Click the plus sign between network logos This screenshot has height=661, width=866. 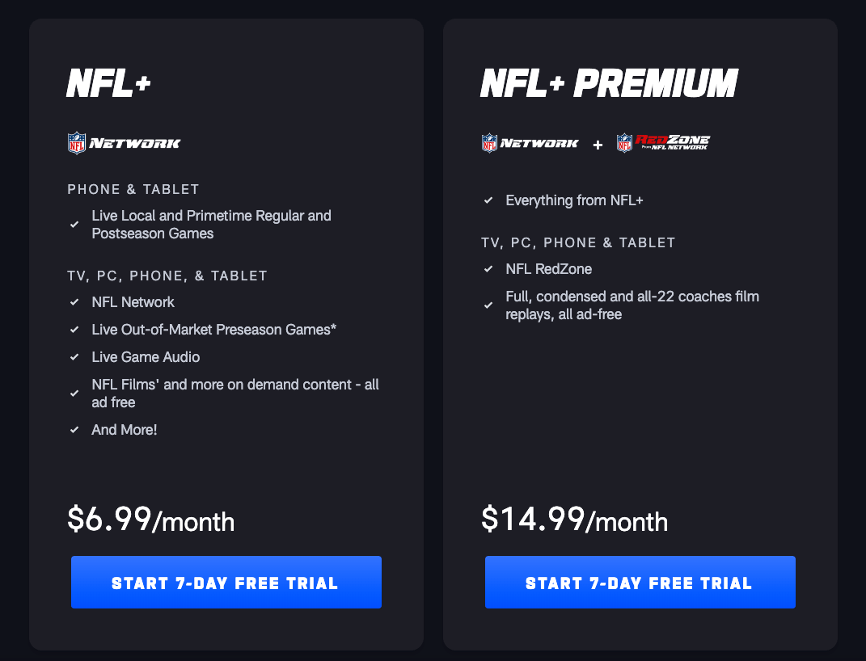[x=598, y=145]
